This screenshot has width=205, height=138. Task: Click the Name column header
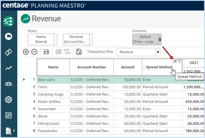53,67
